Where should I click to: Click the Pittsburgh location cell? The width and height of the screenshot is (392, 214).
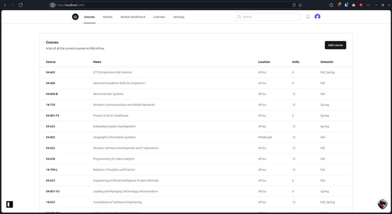click(265, 137)
